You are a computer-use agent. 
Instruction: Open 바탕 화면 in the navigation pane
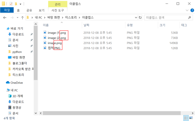19,57
